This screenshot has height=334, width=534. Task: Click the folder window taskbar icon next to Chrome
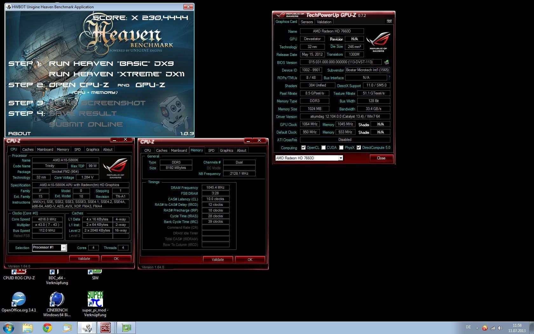click(x=67, y=328)
